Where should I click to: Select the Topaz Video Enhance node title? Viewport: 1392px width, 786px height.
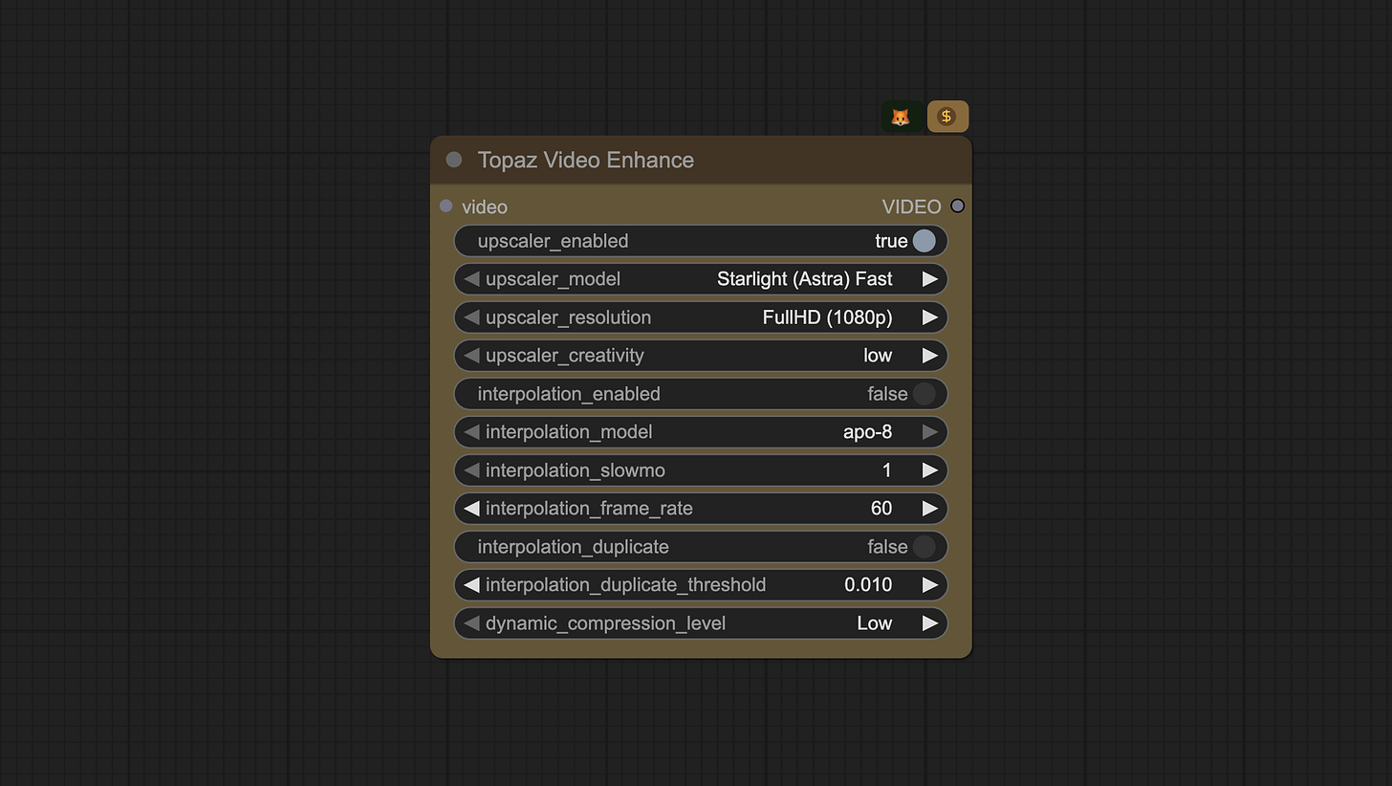click(x=586, y=160)
